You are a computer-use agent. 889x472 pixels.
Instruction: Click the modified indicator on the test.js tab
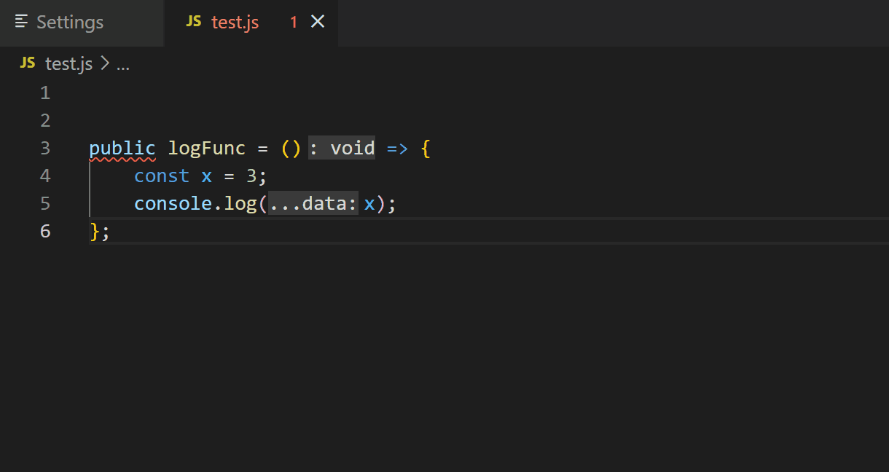click(294, 22)
